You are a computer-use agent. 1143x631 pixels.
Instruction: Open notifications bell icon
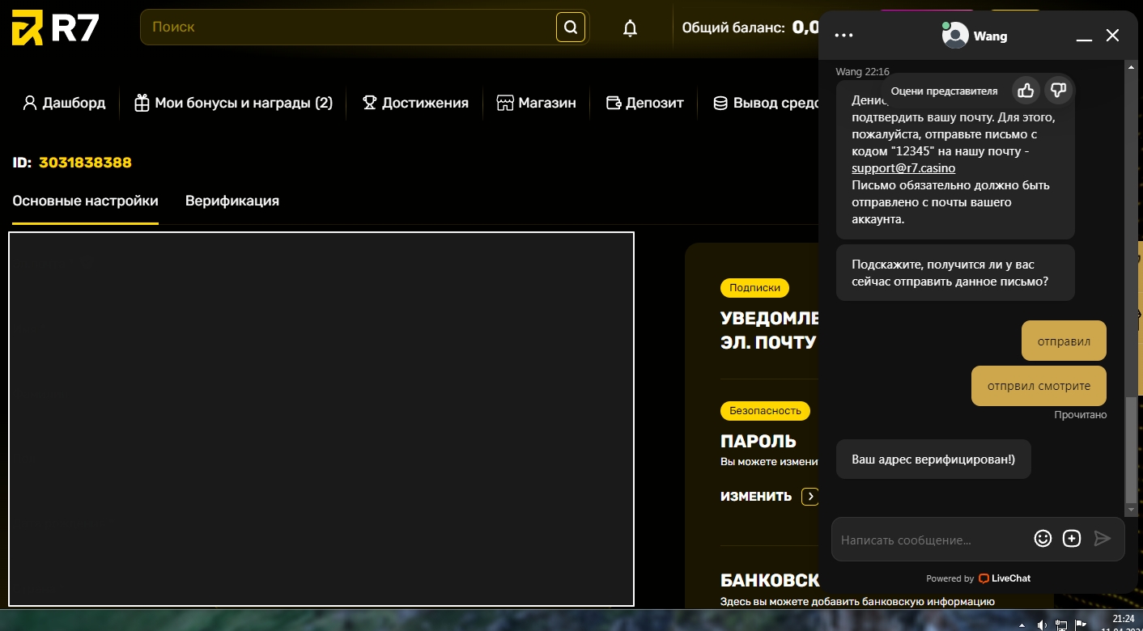(x=630, y=28)
